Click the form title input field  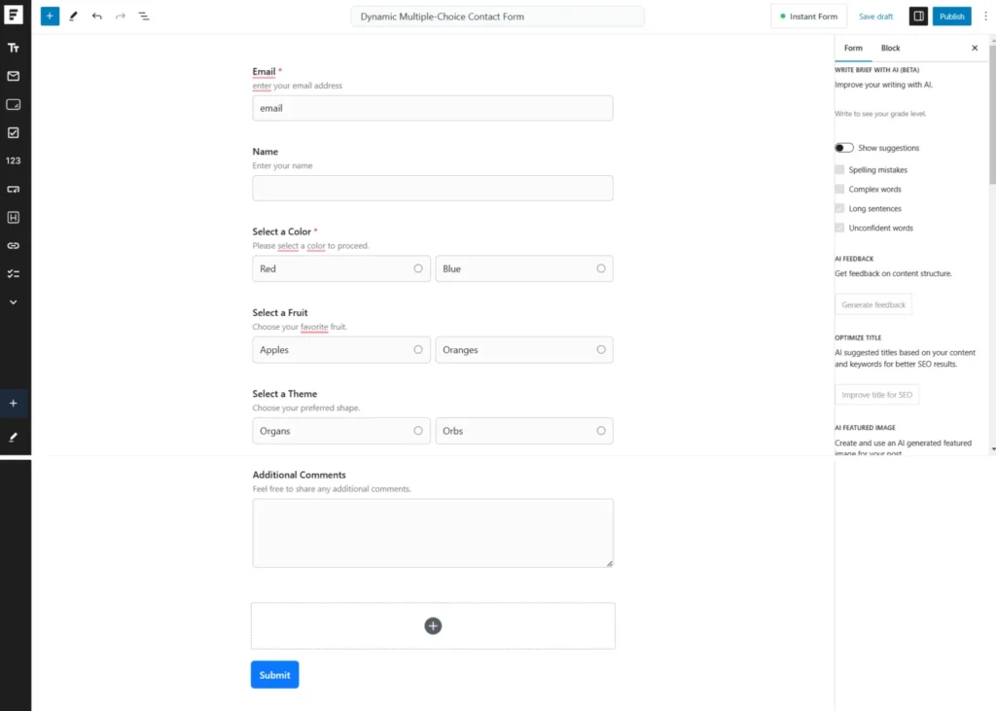pos(497,16)
